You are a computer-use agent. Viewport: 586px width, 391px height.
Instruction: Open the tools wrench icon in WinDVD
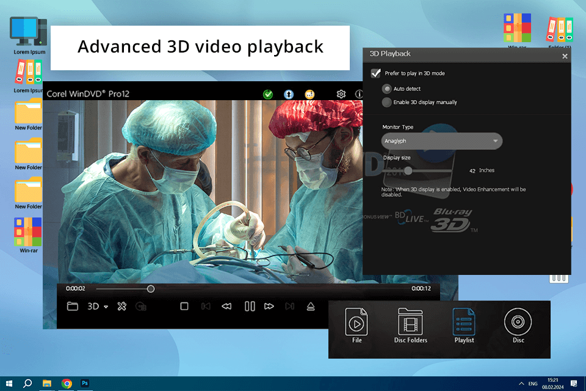[x=122, y=307]
